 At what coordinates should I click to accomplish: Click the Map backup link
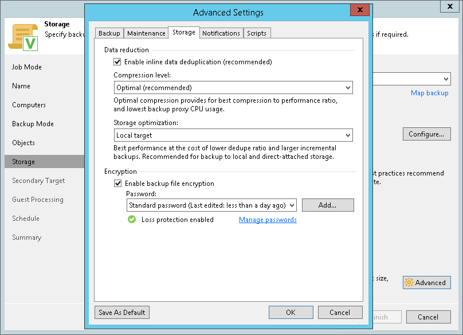pos(429,93)
